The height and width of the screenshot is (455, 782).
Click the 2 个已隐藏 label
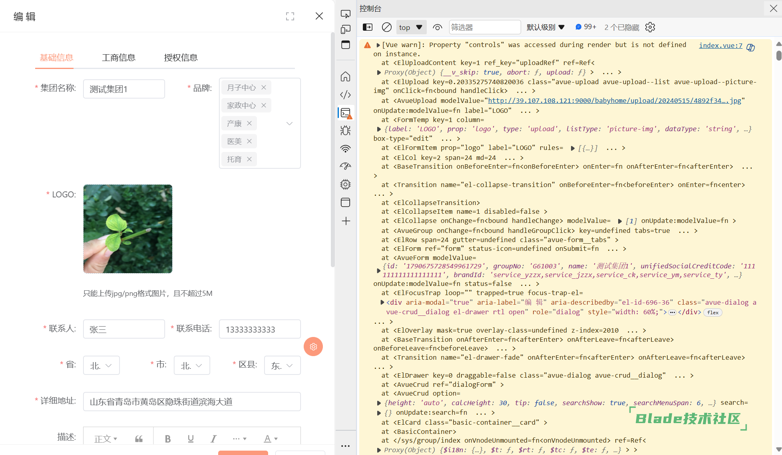622,27
